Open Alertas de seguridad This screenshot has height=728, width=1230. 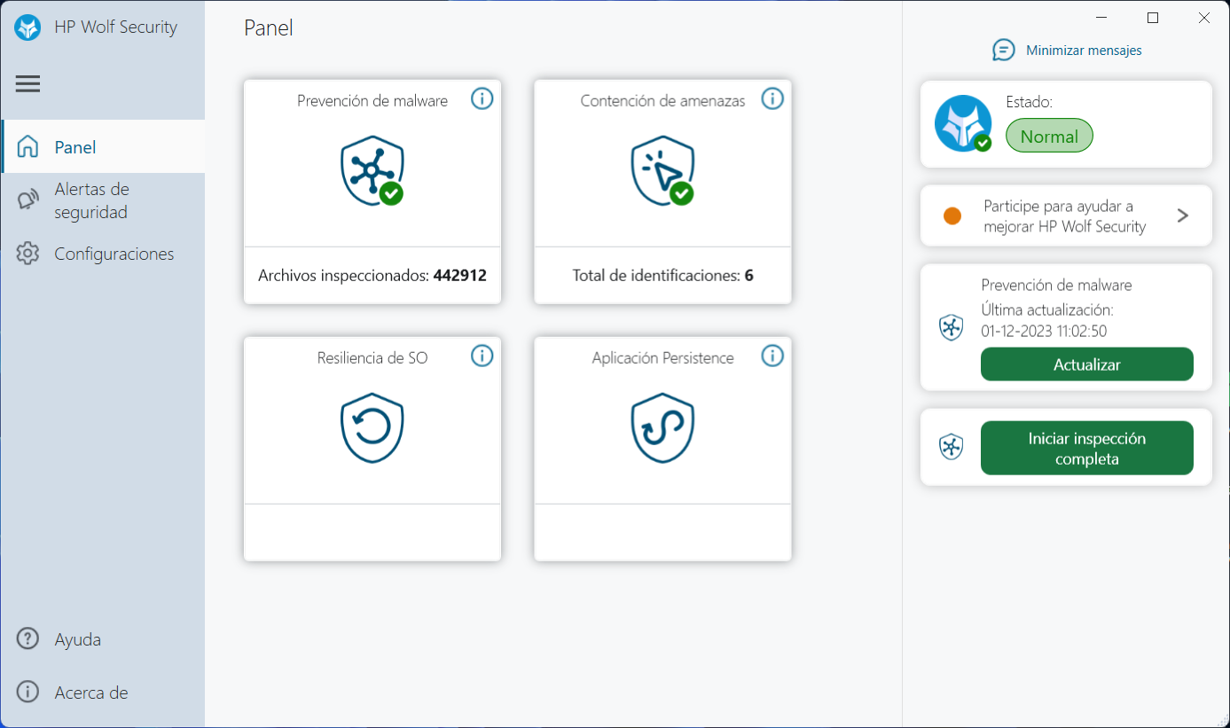(103, 200)
